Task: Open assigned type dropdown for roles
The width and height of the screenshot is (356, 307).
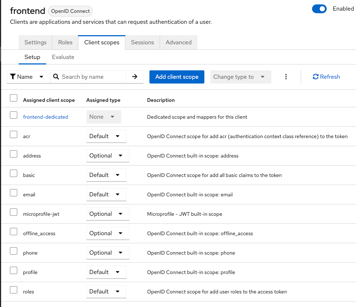Action: (x=106, y=292)
